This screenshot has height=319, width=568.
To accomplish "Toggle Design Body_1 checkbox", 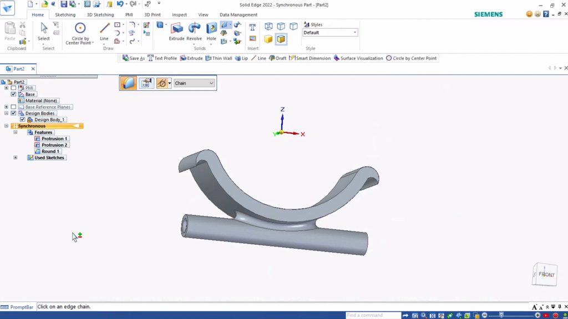I will click(22, 120).
